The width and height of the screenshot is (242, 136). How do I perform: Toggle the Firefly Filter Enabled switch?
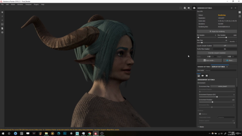point(225,49)
